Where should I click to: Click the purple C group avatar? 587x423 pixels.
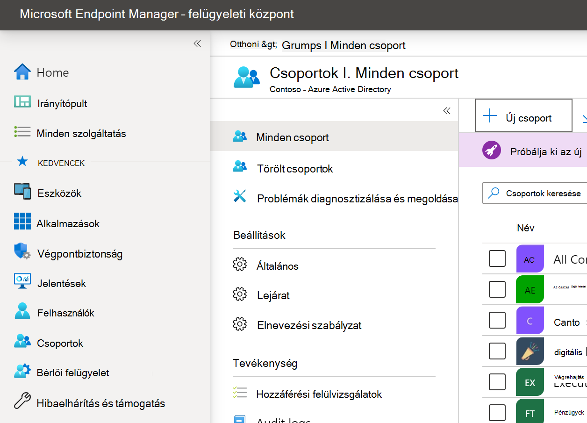tap(530, 320)
